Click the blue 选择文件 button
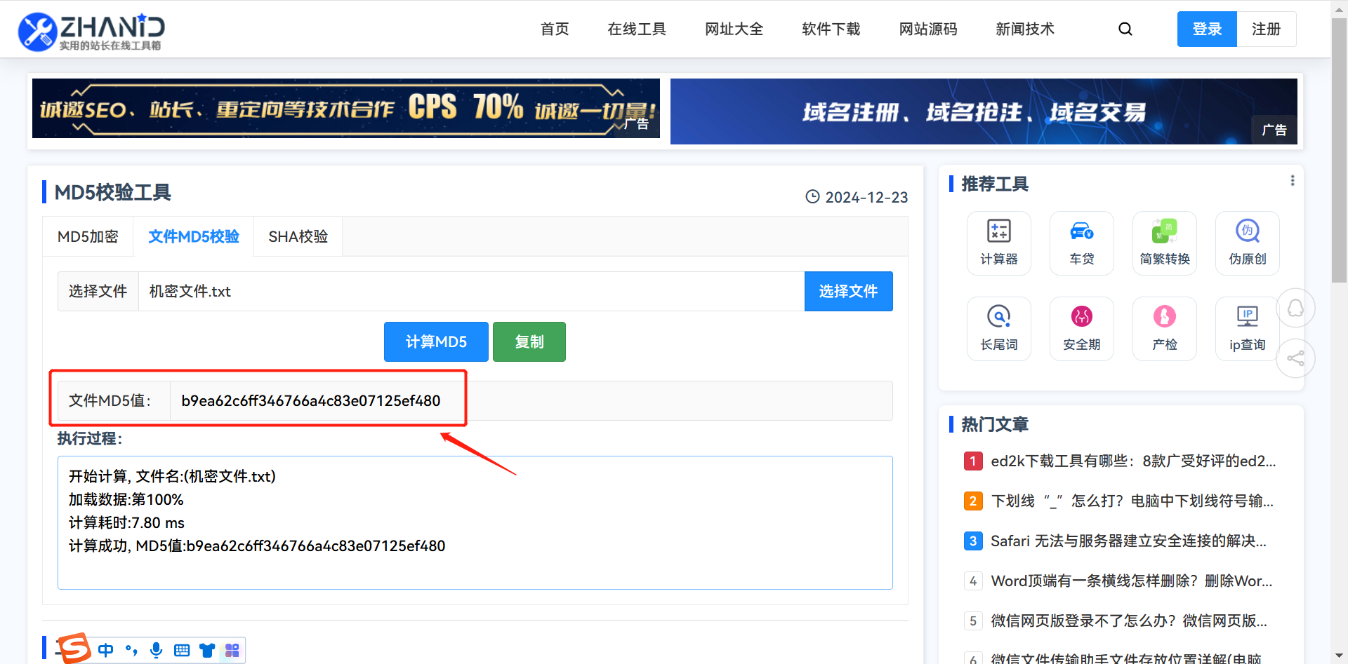 (848, 291)
